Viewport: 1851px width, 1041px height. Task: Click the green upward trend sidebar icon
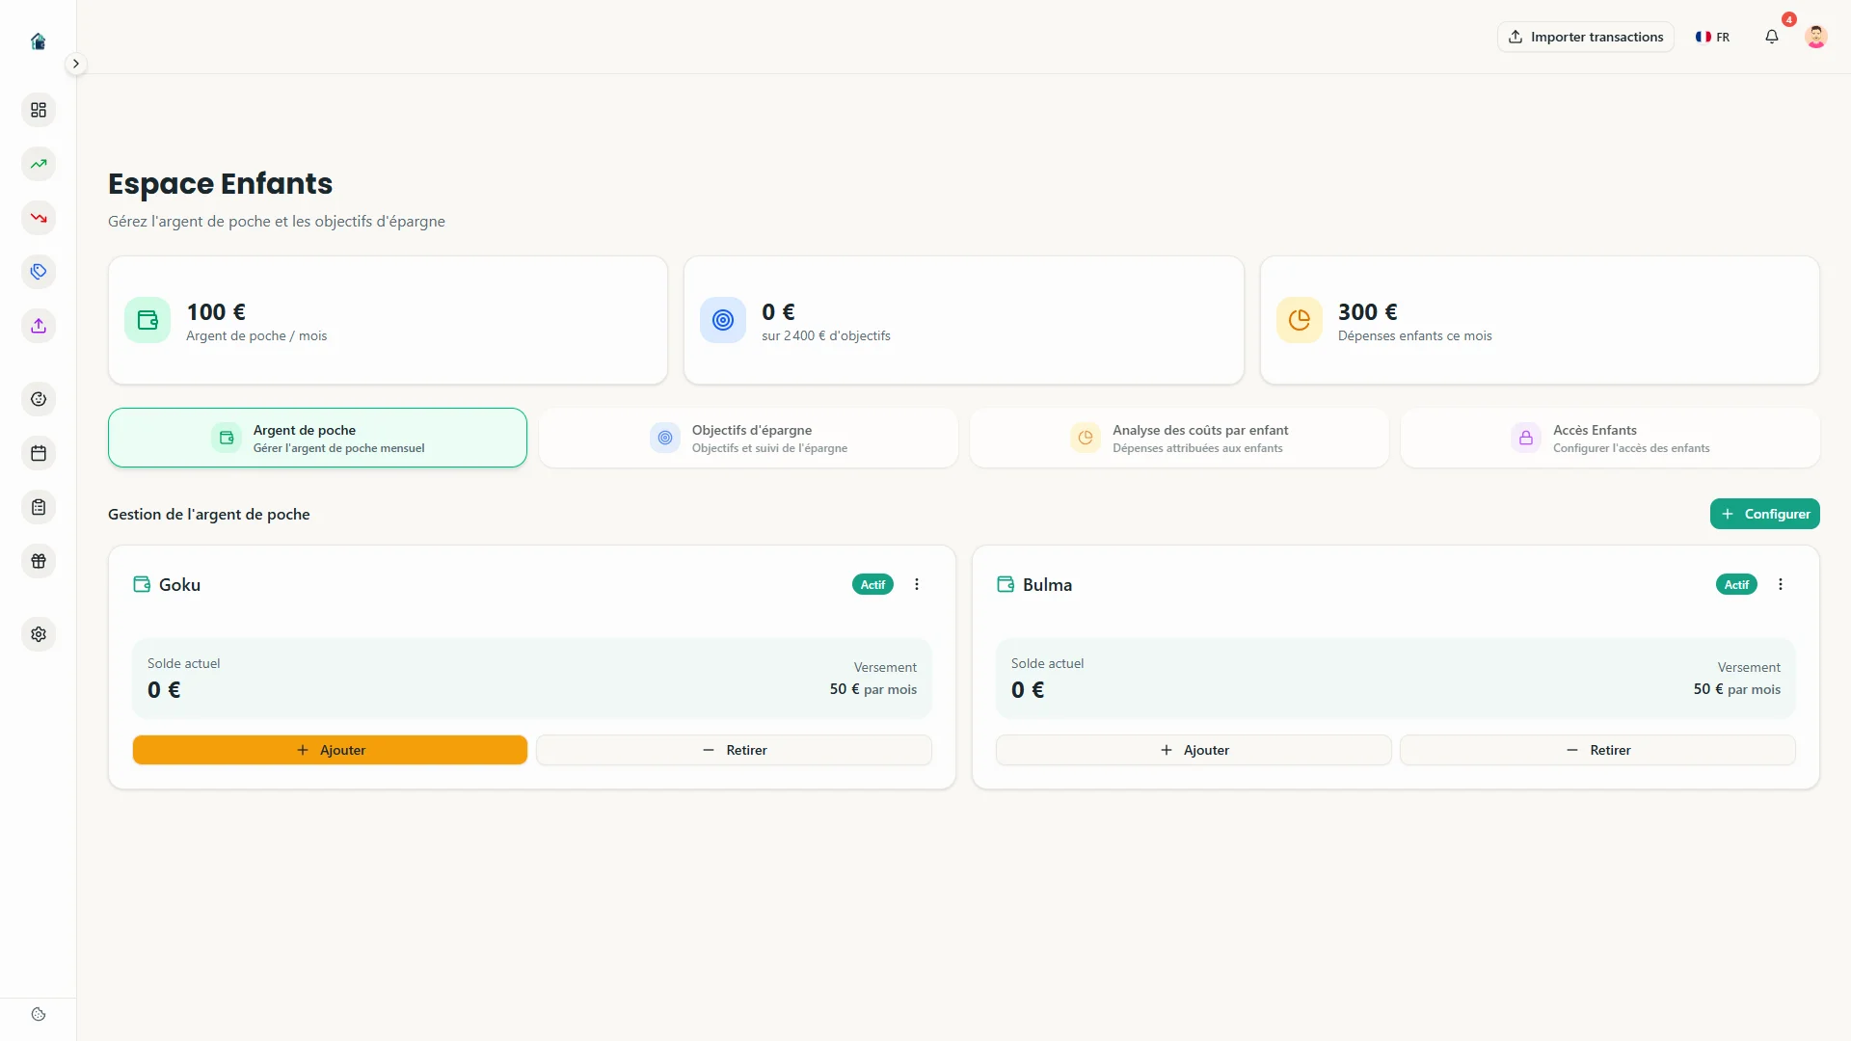(39, 164)
